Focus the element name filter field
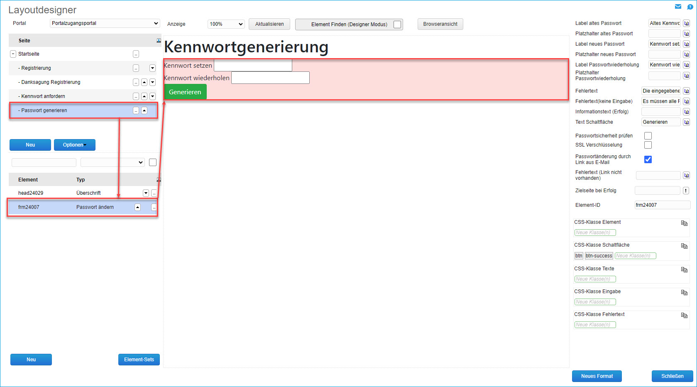The width and height of the screenshot is (697, 387). 44,162
